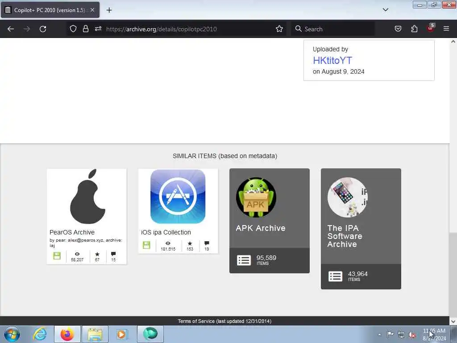The width and height of the screenshot is (457, 343).
Task: Open the iOS ipa Collection App Store thumbnail
Action: [178, 197]
